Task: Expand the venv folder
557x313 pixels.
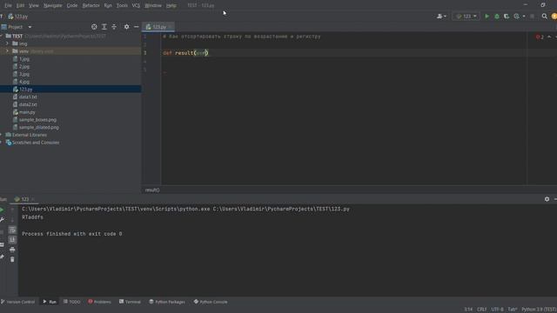Action: pyautogui.click(x=8, y=51)
